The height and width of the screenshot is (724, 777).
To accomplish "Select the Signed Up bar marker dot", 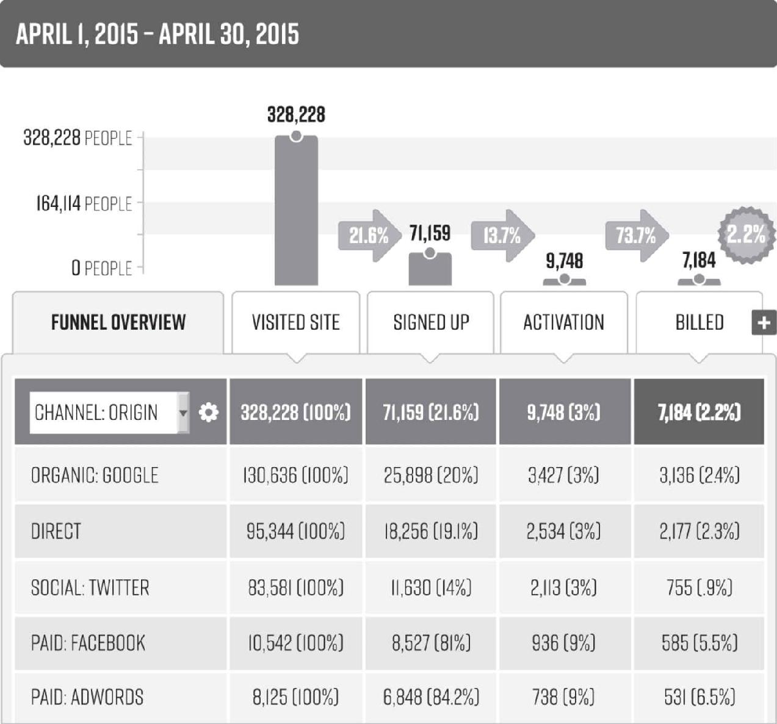I will click(x=430, y=253).
